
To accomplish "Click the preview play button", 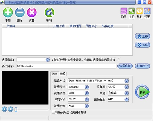I will tap(4, 109).
